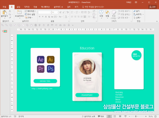
Task: Switch to the Slide Show (슬라이드 쇼) tab
Action: click(x=58, y=7)
